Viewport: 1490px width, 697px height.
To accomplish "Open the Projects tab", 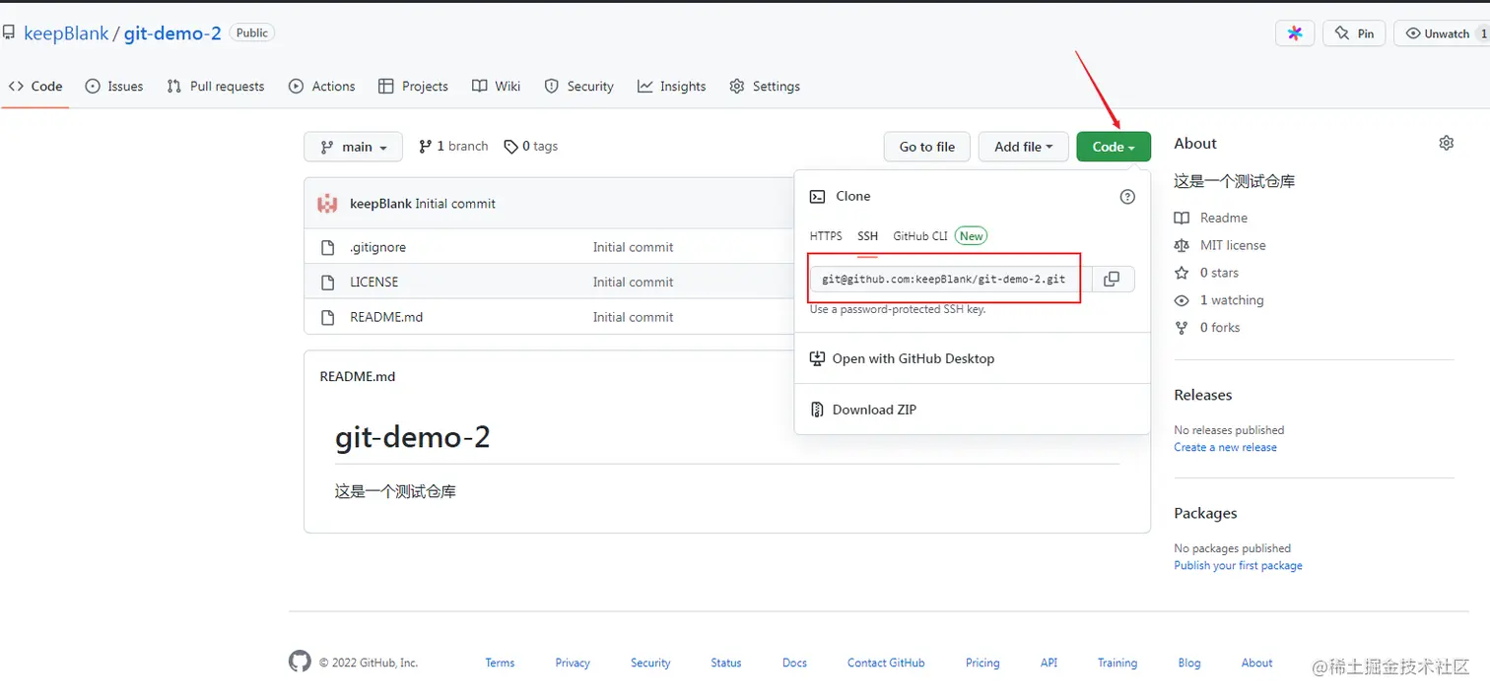I will pyautogui.click(x=414, y=87).
